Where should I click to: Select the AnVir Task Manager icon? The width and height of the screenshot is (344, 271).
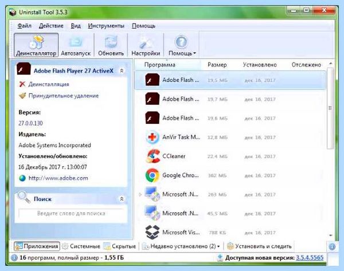pyautogui.click(x=153, y=137)
